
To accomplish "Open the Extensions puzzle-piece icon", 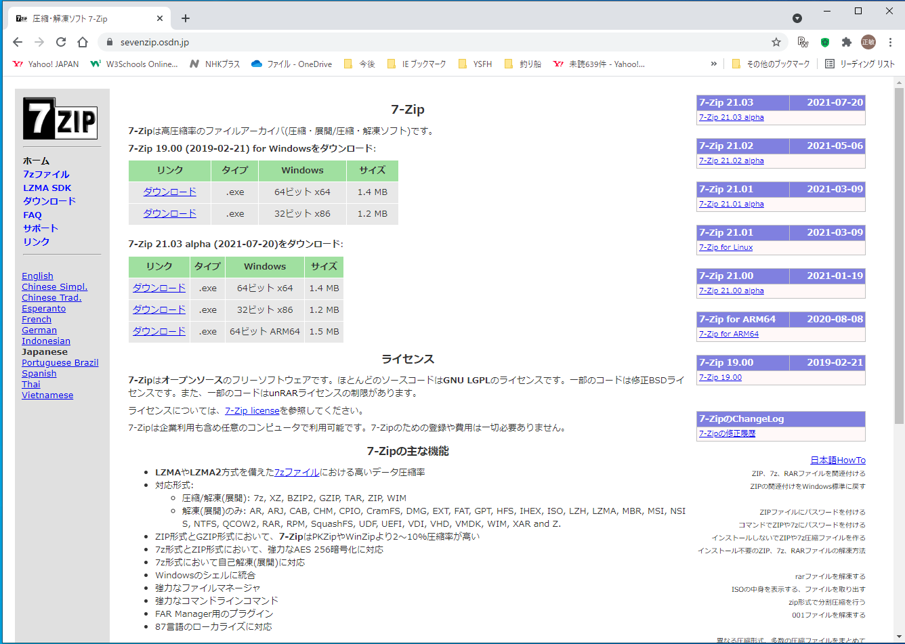I will pyautogui.click(x=846, y=42).
